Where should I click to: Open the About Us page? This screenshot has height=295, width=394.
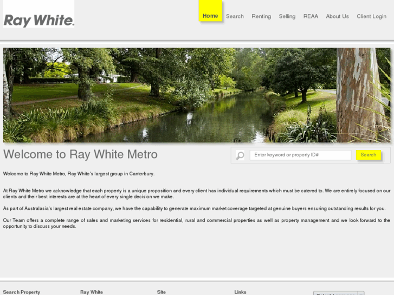(337, 16)
